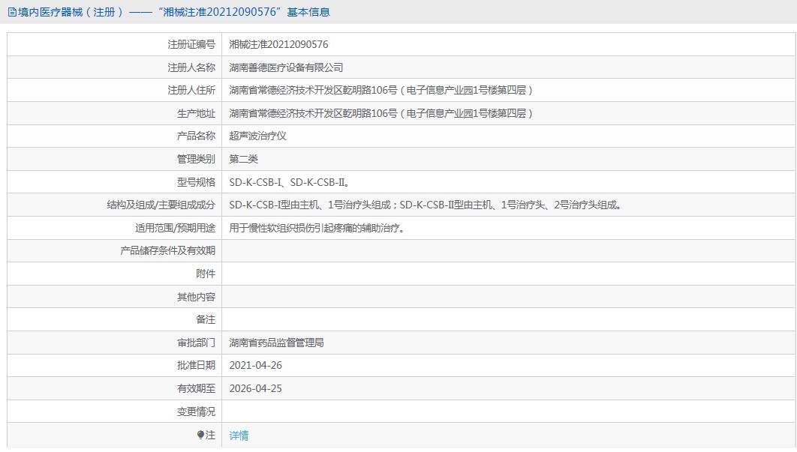Screen dimensions: 797x452
Task: Click the 生产地址 row label
Action: click(x=196, y=113)
